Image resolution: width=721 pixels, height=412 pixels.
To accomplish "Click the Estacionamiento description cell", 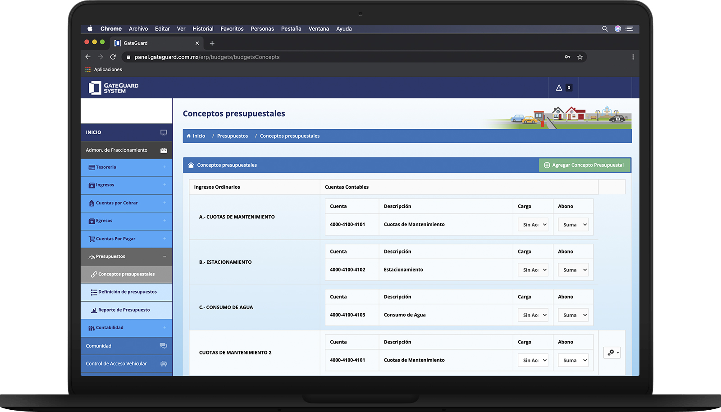I will [446, 270].
